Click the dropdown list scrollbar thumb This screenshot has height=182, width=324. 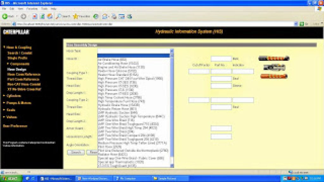172,107
